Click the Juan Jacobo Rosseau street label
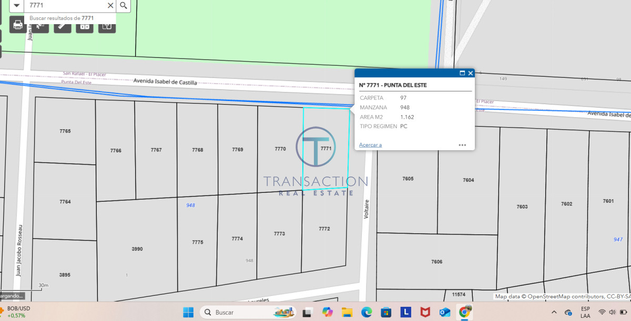This screenshot has height=321, width=631. [x=19, y=250]
